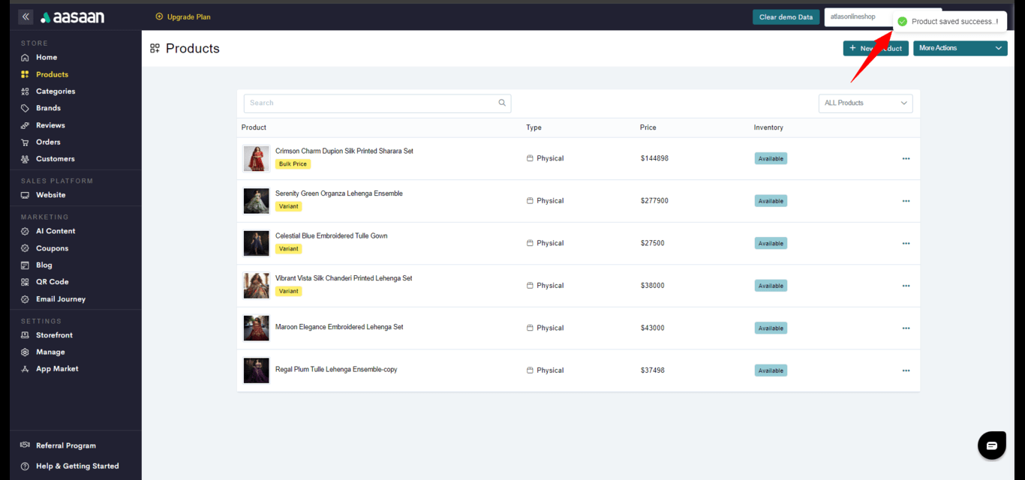Image resolution: width=1025 pixels, height=480 pixels.
Task: Open Orders from the sidebar
Action: (x=48, y=142)
